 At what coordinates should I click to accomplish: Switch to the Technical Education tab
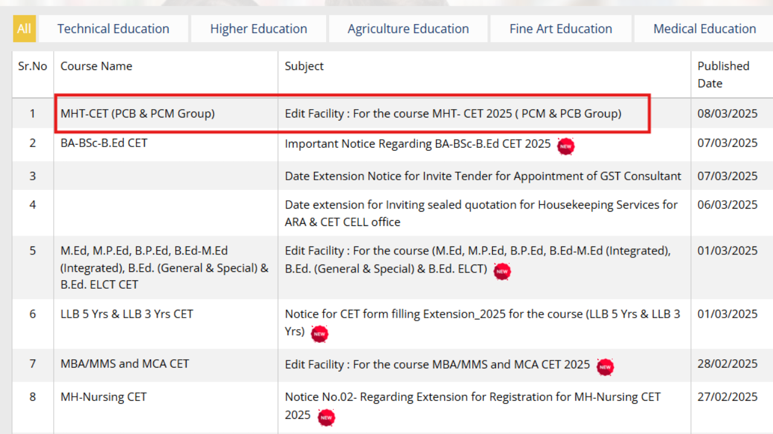click(113, 28)
